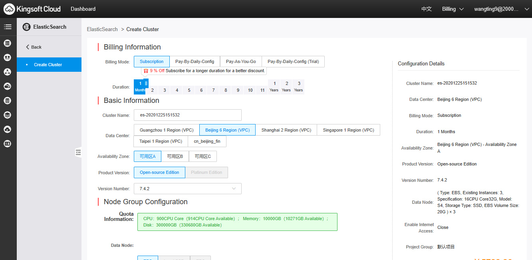Image resolution: width=532 pixels, height=260 pixels.
Task: Click the ID card icon in the left rail
Action: pos(7,144)
